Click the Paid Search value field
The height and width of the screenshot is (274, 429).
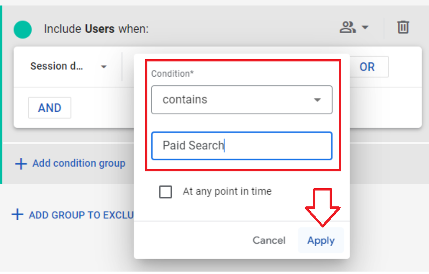click(241, 145)
